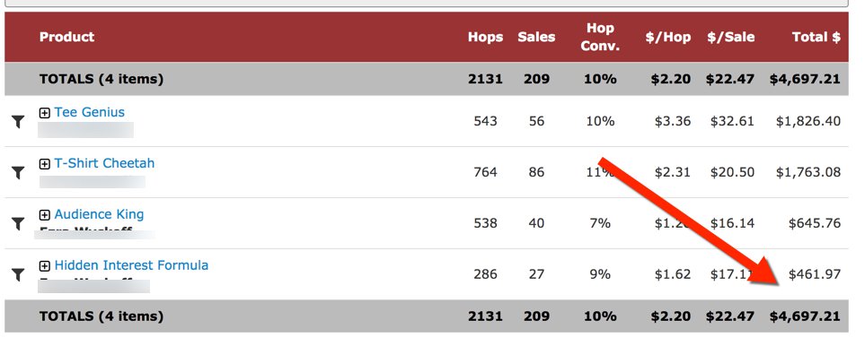
Task: Expand the Hidden Interest Formula row
Action: (x=45, y=266)
